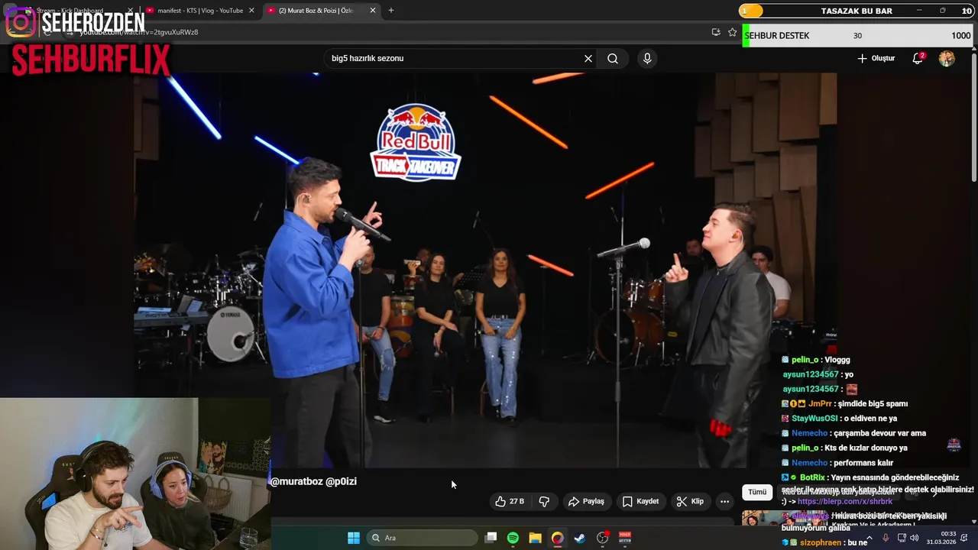Click chat message 'Vlogg' from pelin_o
The image size is (978, 550).
837,360
